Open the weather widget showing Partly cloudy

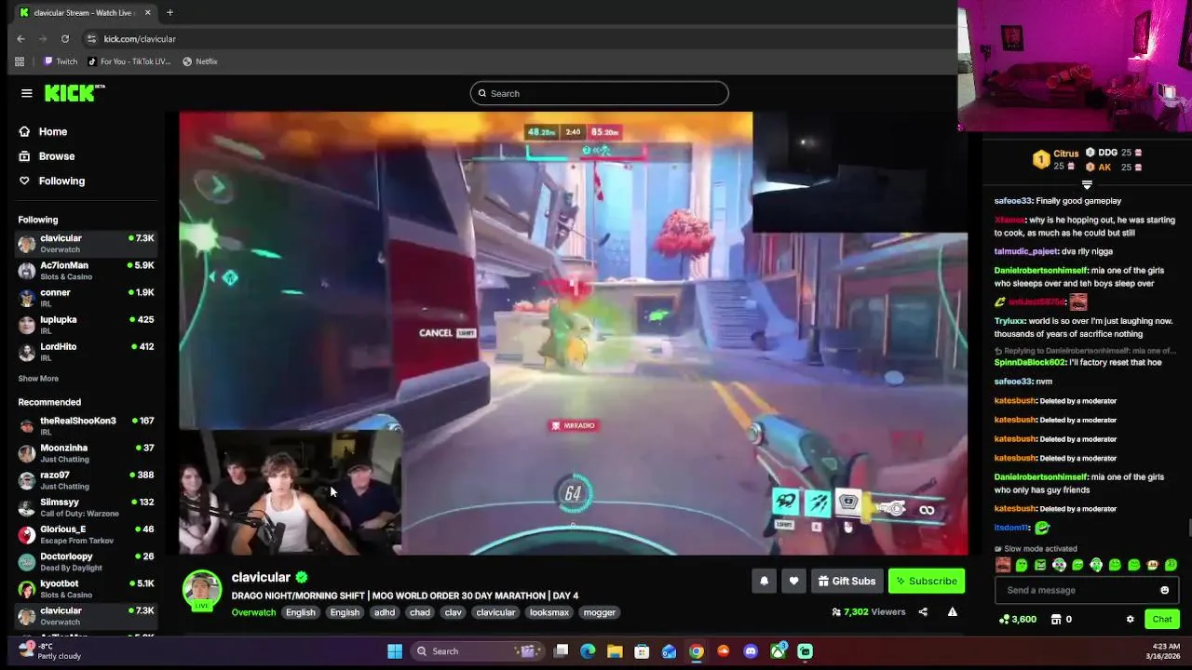pyautogui.click(x=51, y=650)
